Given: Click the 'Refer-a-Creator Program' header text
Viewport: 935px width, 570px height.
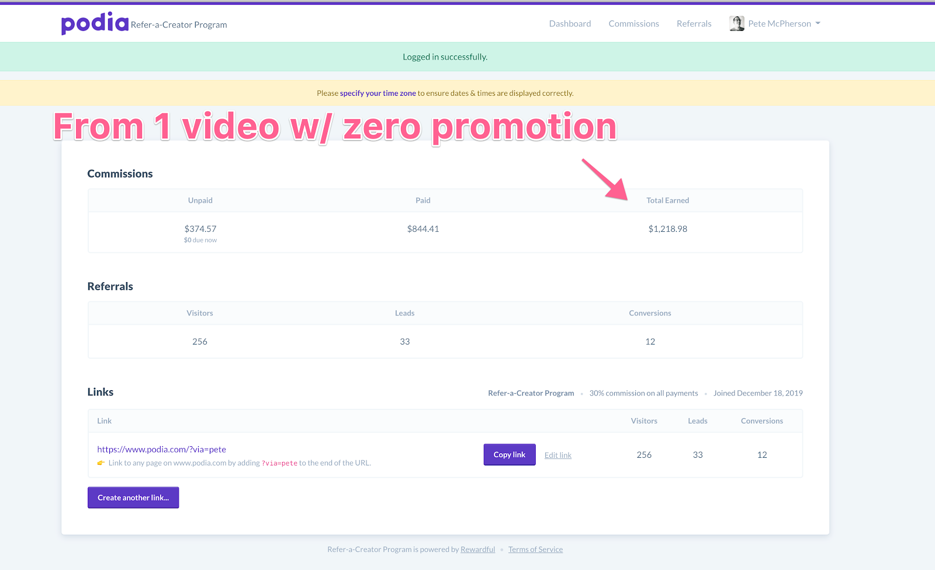Looking at the screenshot, I should [x=179, y=25].
